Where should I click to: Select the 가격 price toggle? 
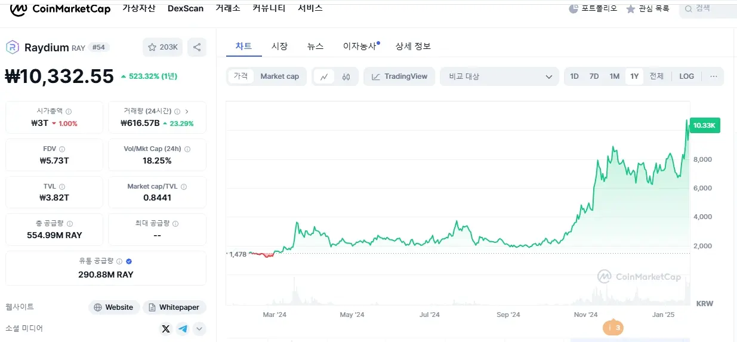click(x=240, y=76)
